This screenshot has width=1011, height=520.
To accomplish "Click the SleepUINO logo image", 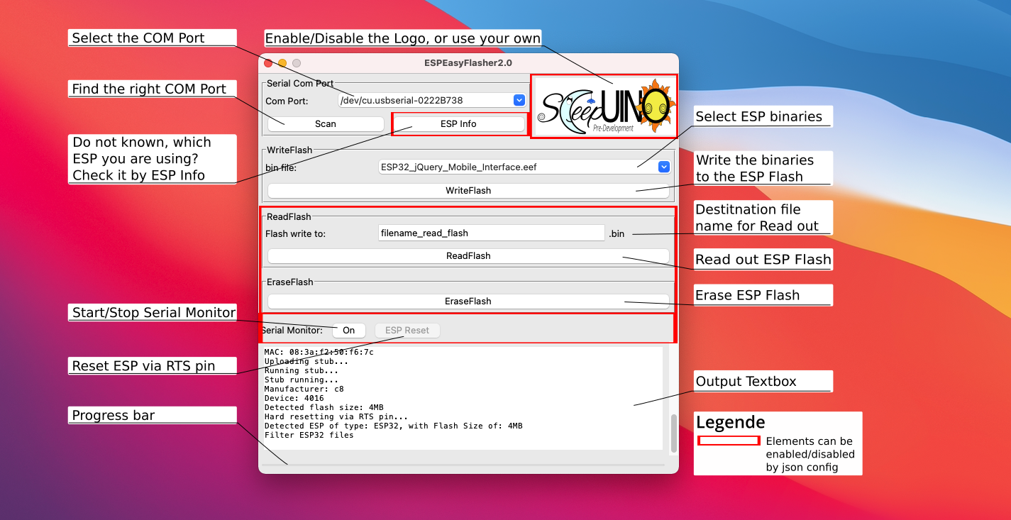I will 604,106.
